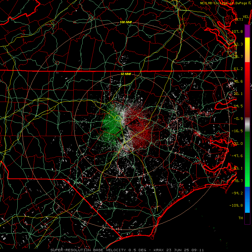The image size is (252, 252).
Task: Pick the yellow segment of the color bar
Action: coord(247,43)
